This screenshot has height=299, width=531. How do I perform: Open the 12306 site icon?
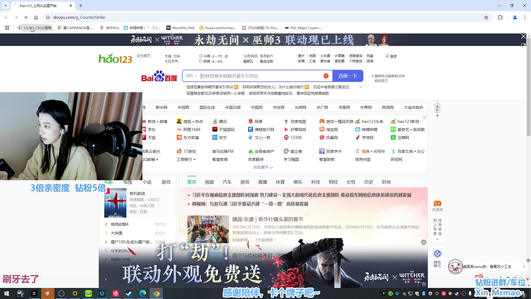(x=286, y=137)
